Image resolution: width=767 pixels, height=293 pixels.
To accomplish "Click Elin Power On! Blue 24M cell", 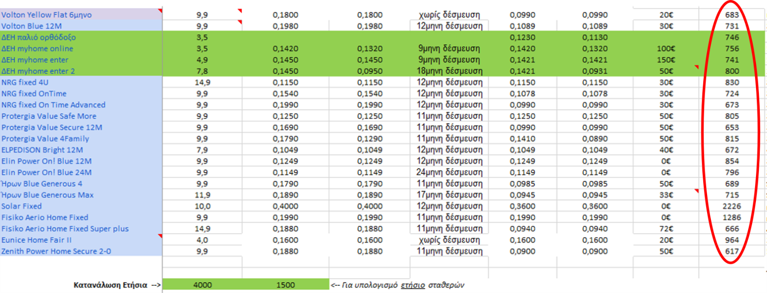I will [81, 172].
